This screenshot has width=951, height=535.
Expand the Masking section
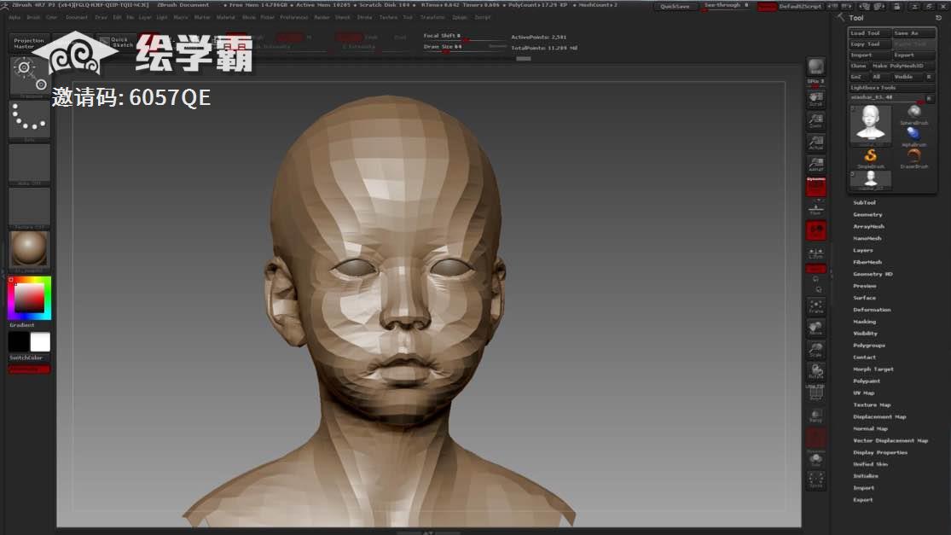(x=864, y=322)
